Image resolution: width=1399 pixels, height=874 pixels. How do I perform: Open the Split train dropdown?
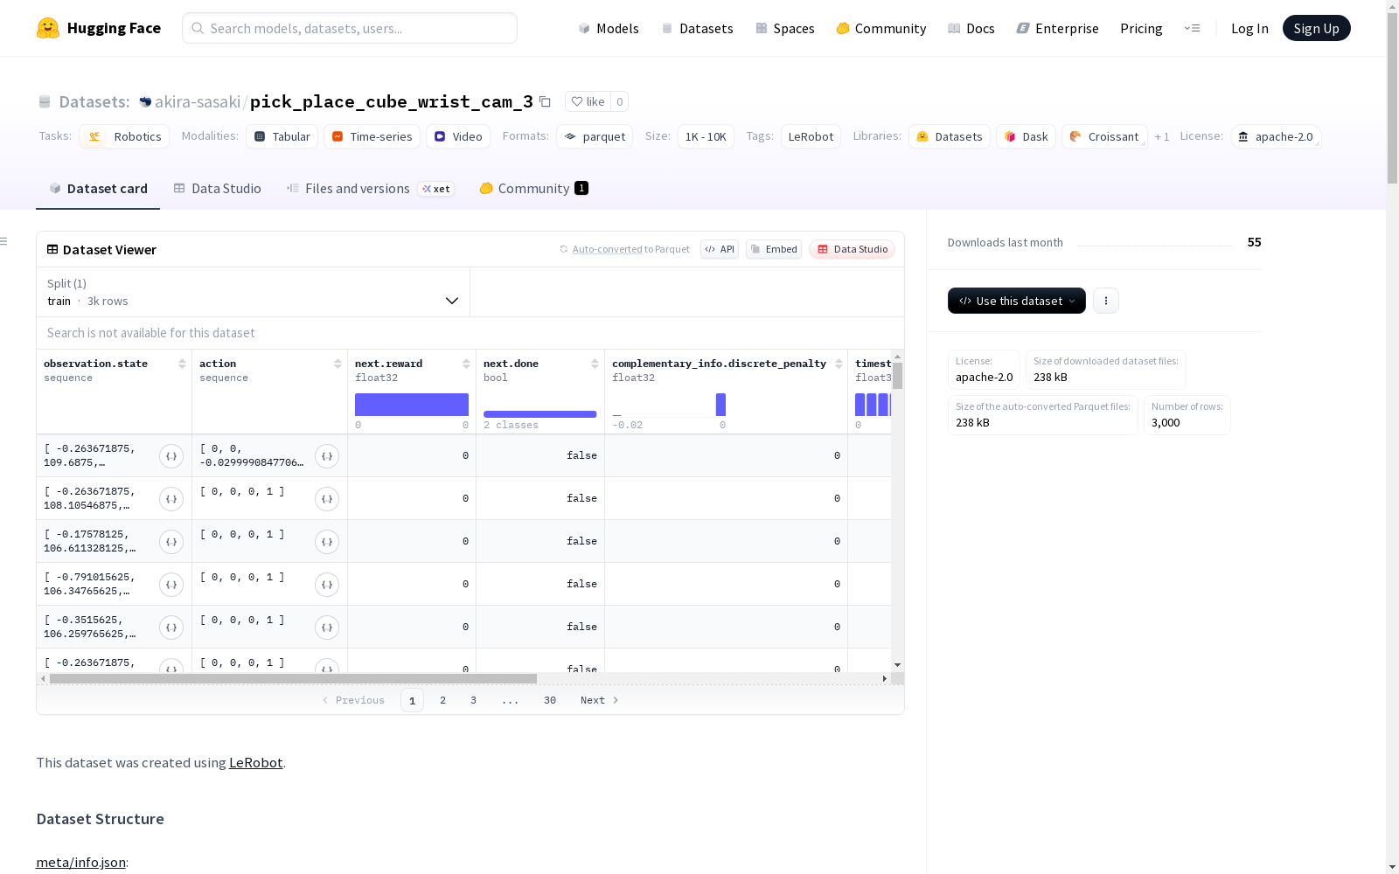253,292
